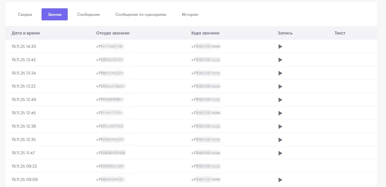The image size is (386, 187).
Task: Click the caller number in the 14:20 row
Action: click(x=110, y=46)
